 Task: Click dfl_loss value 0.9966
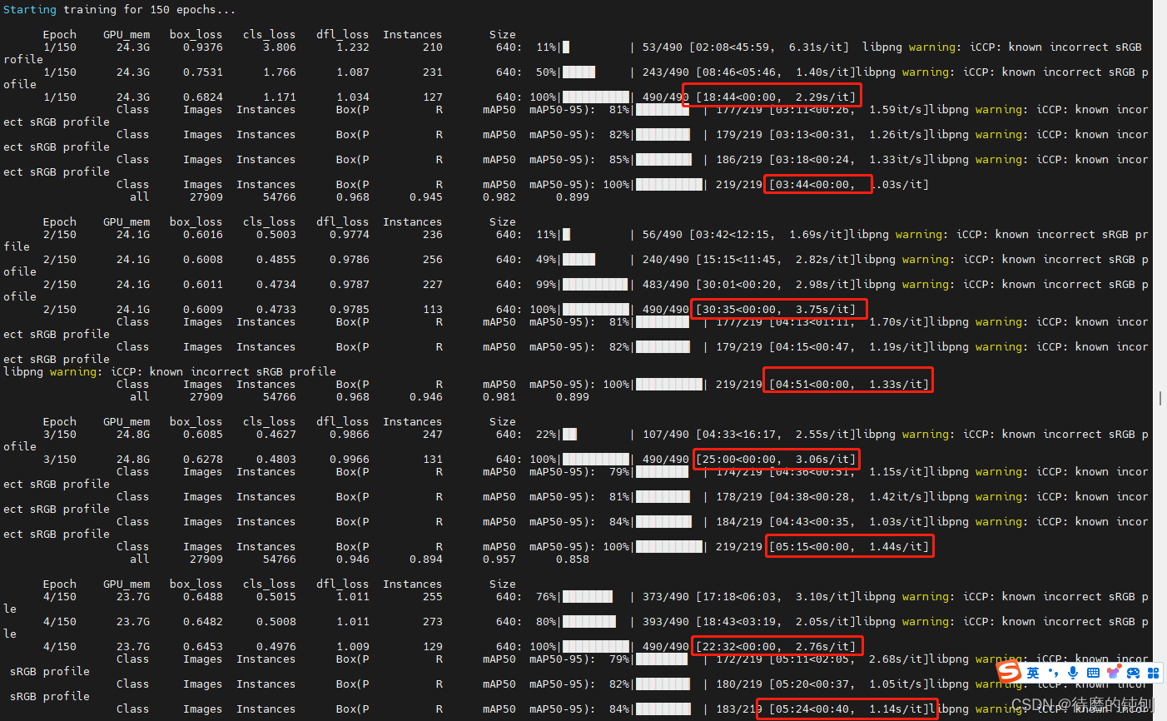(349, 460)
